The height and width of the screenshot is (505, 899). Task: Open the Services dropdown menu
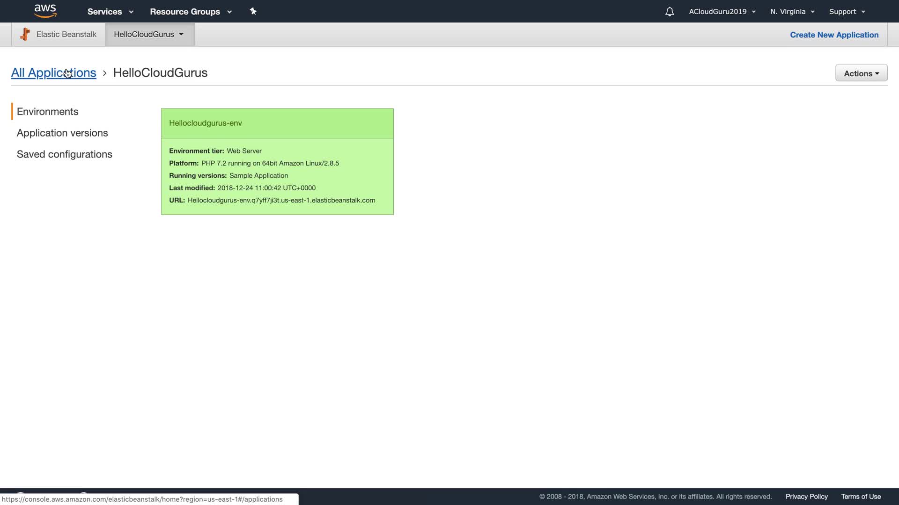click(x=111, y=12)
